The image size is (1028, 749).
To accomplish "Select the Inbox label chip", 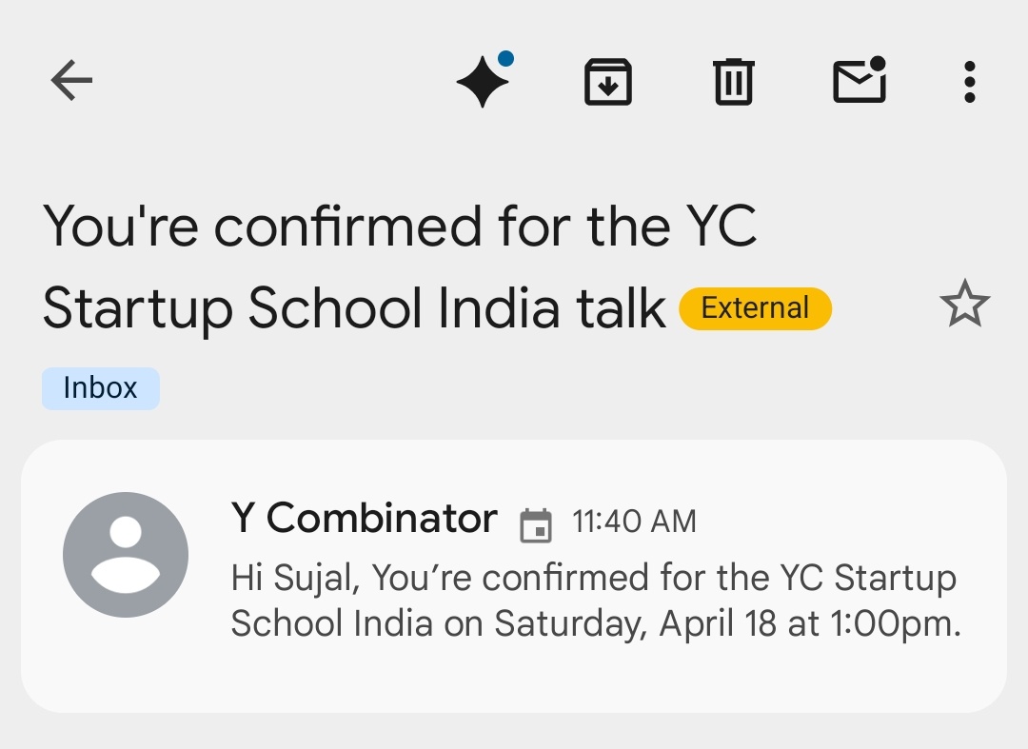I will click(100, 388).
